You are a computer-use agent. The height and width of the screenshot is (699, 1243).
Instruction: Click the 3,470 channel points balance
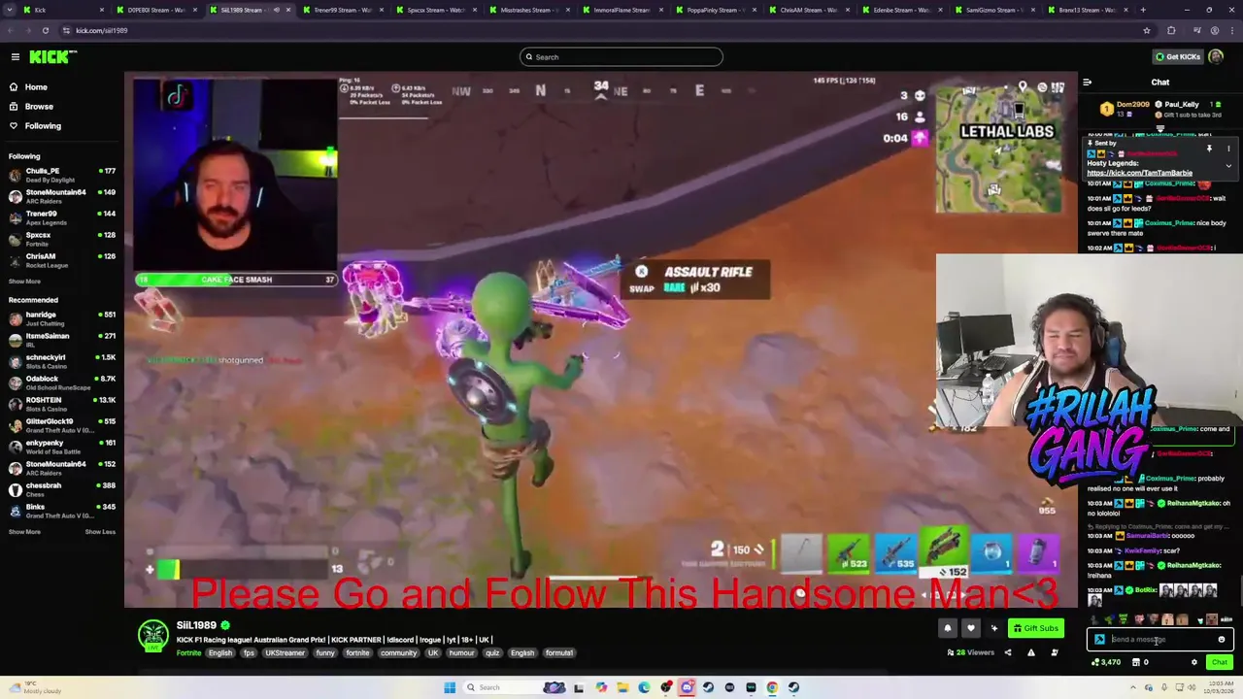click(x=1106, y=662)
